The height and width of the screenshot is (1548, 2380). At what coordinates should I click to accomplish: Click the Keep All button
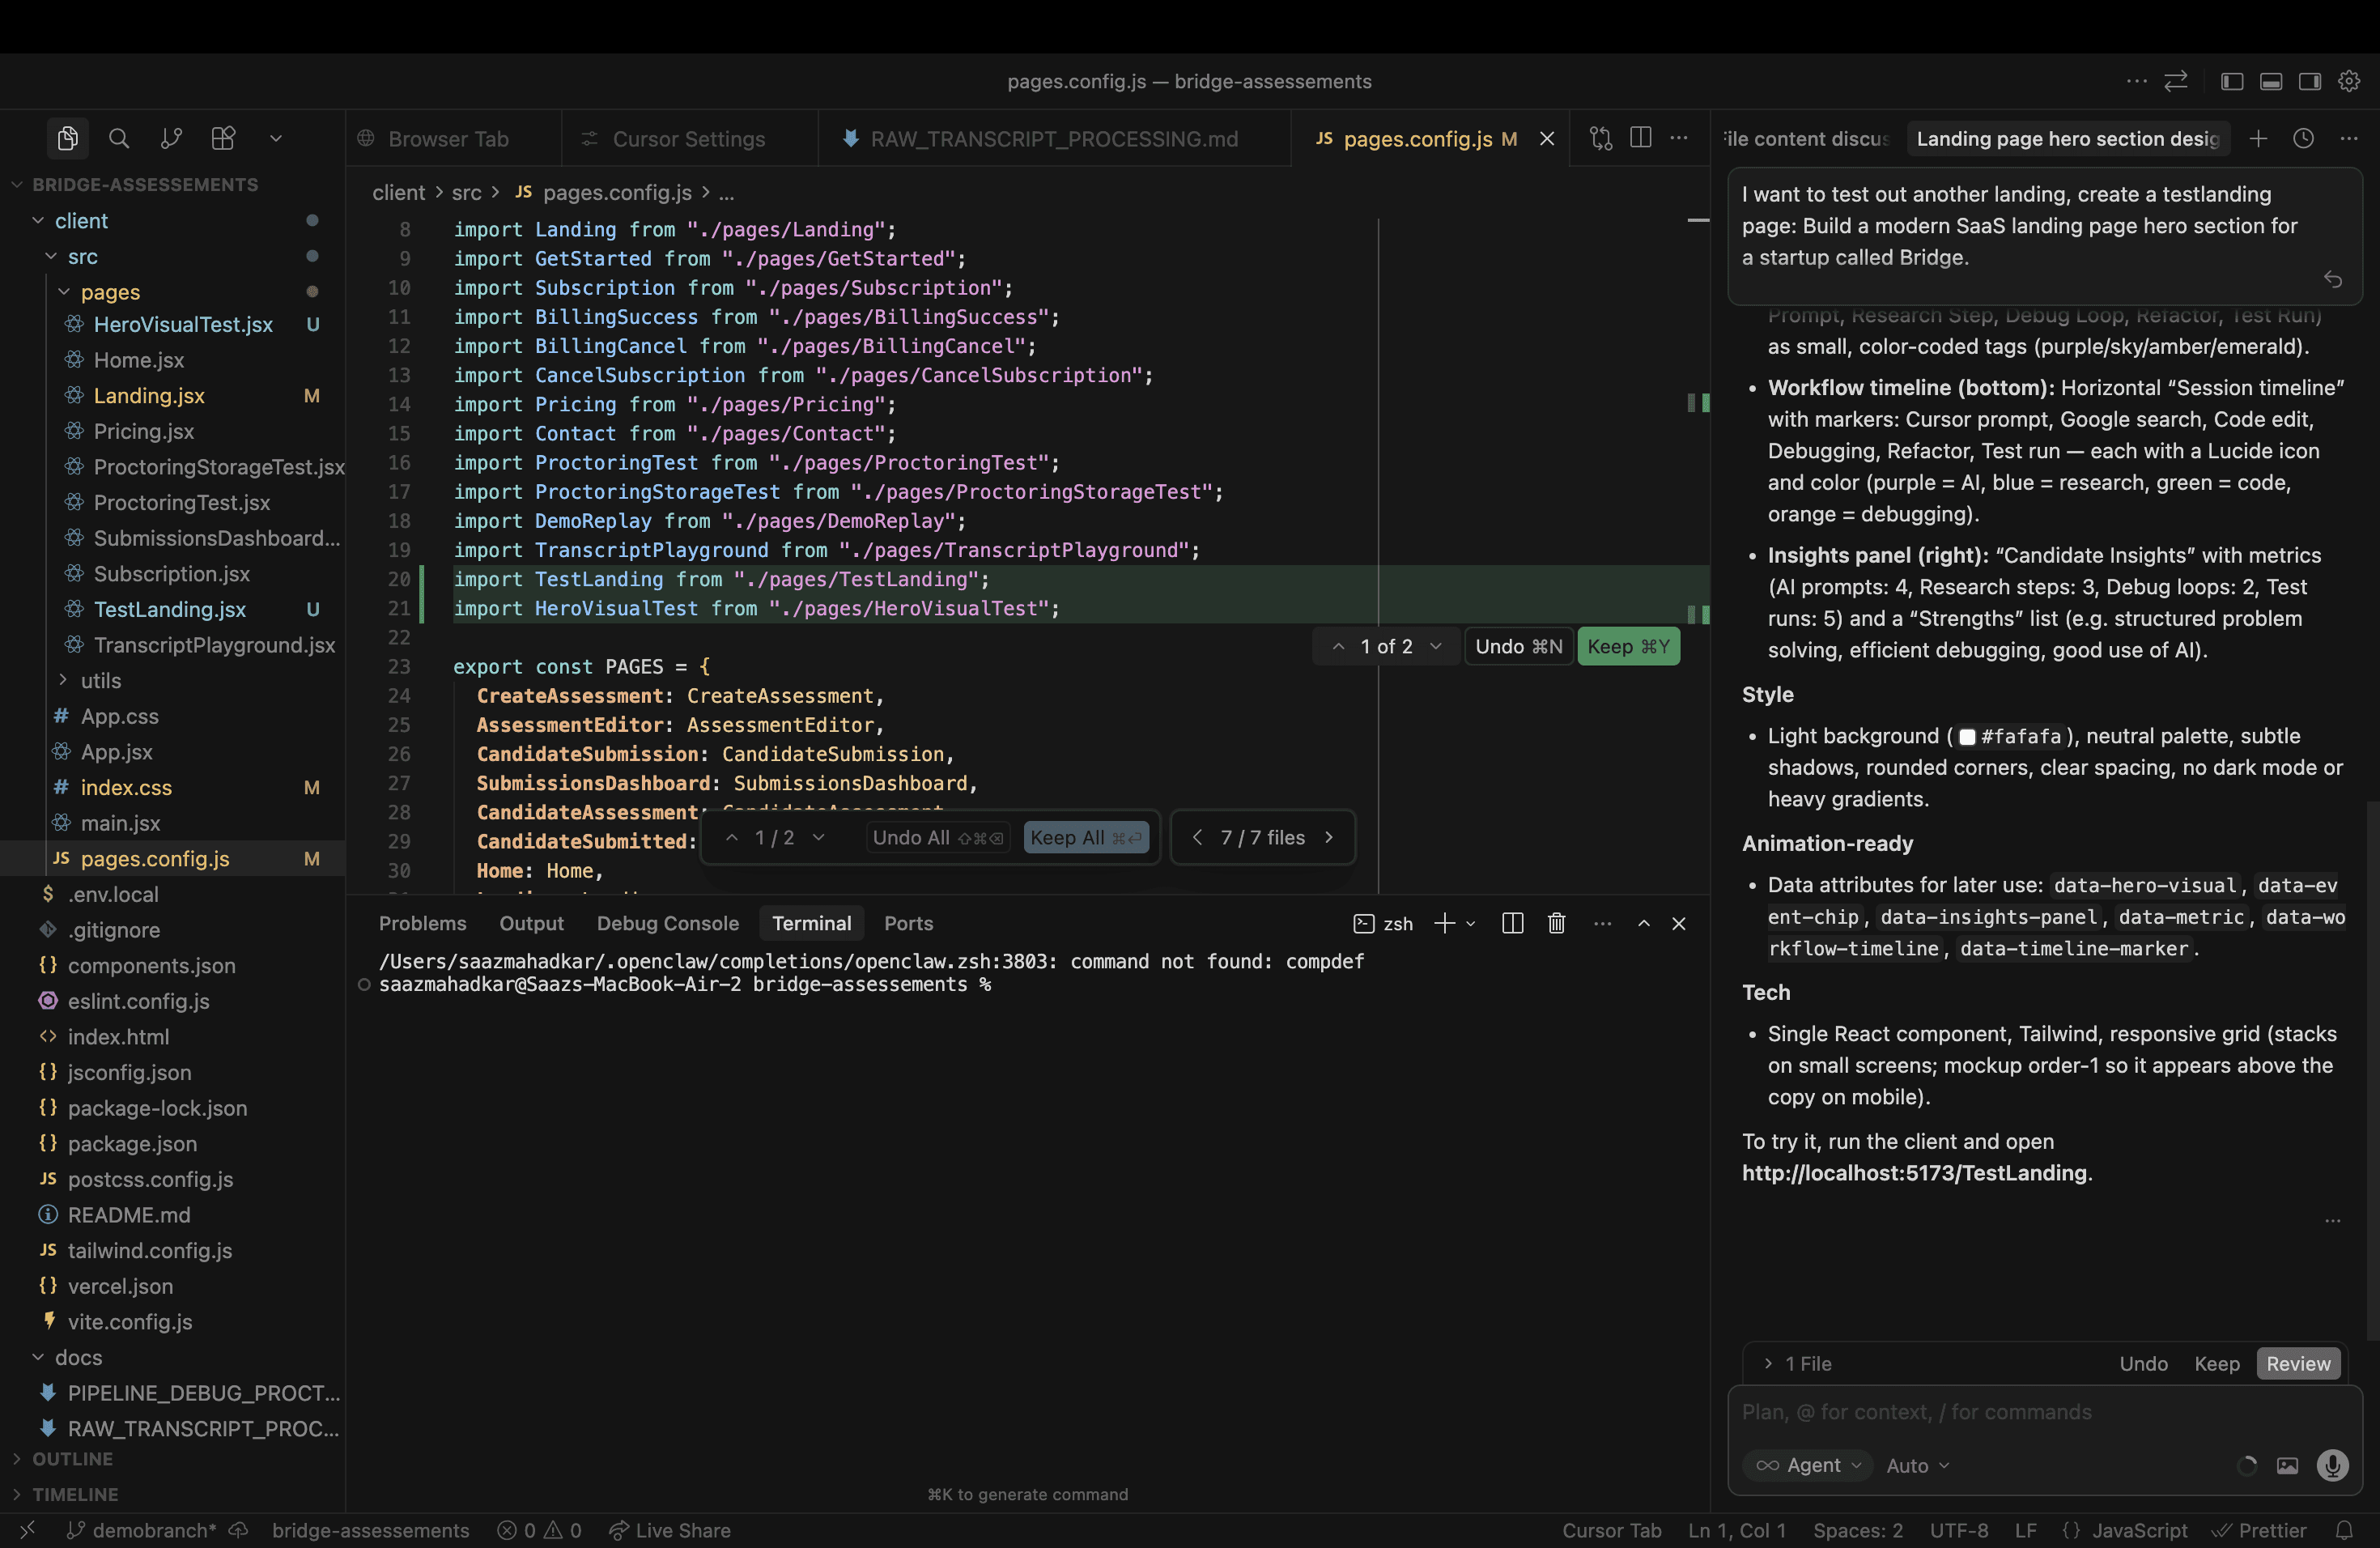[x=1085, y=837]
